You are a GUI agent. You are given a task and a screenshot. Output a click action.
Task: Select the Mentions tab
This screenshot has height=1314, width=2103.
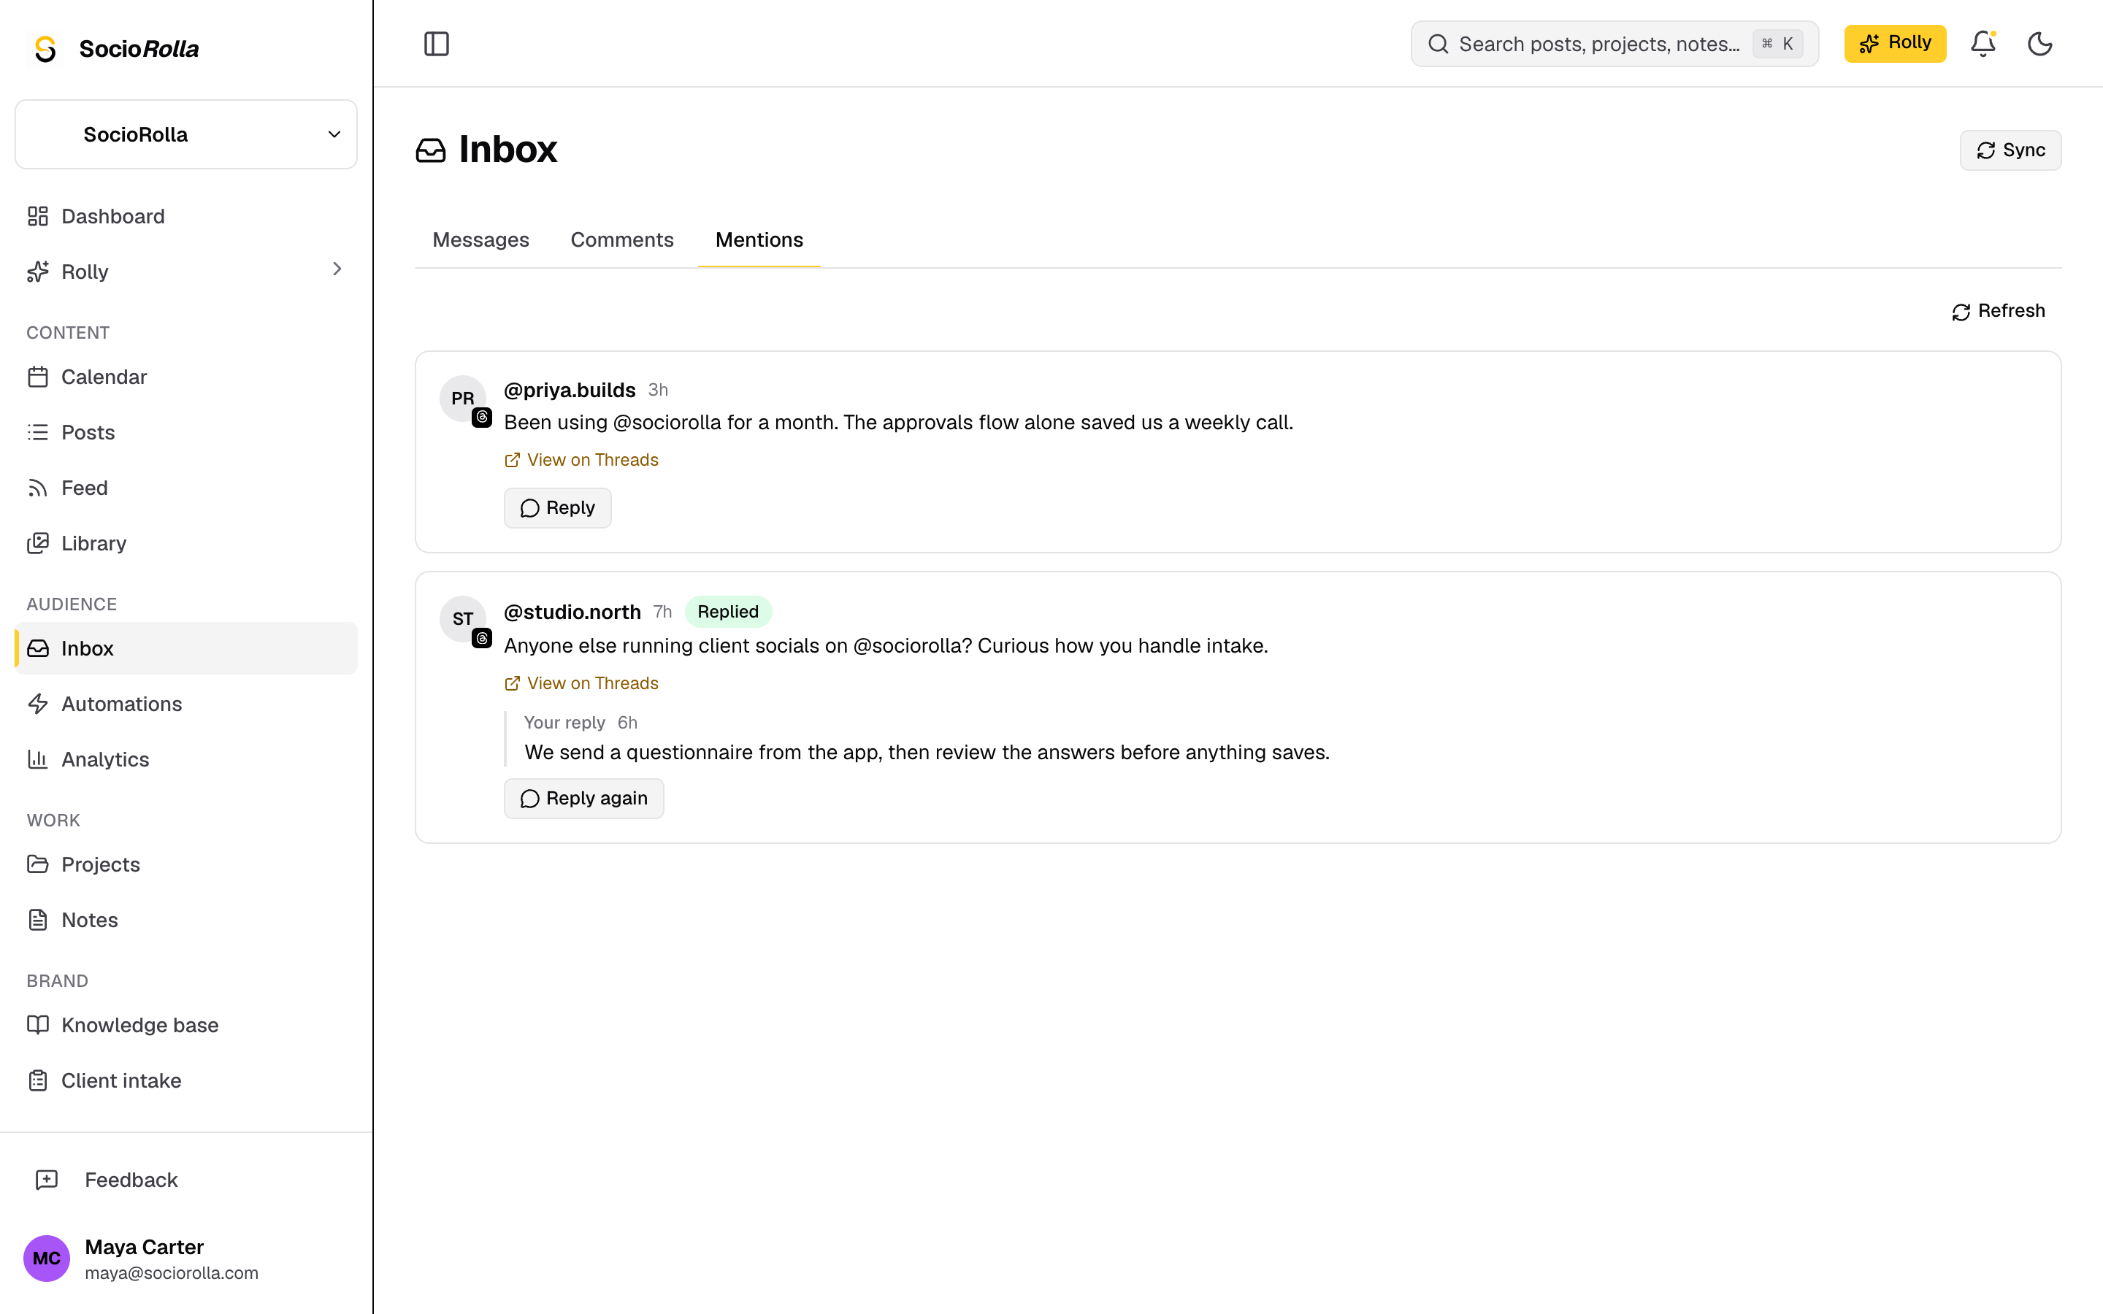tap(759, 240)
